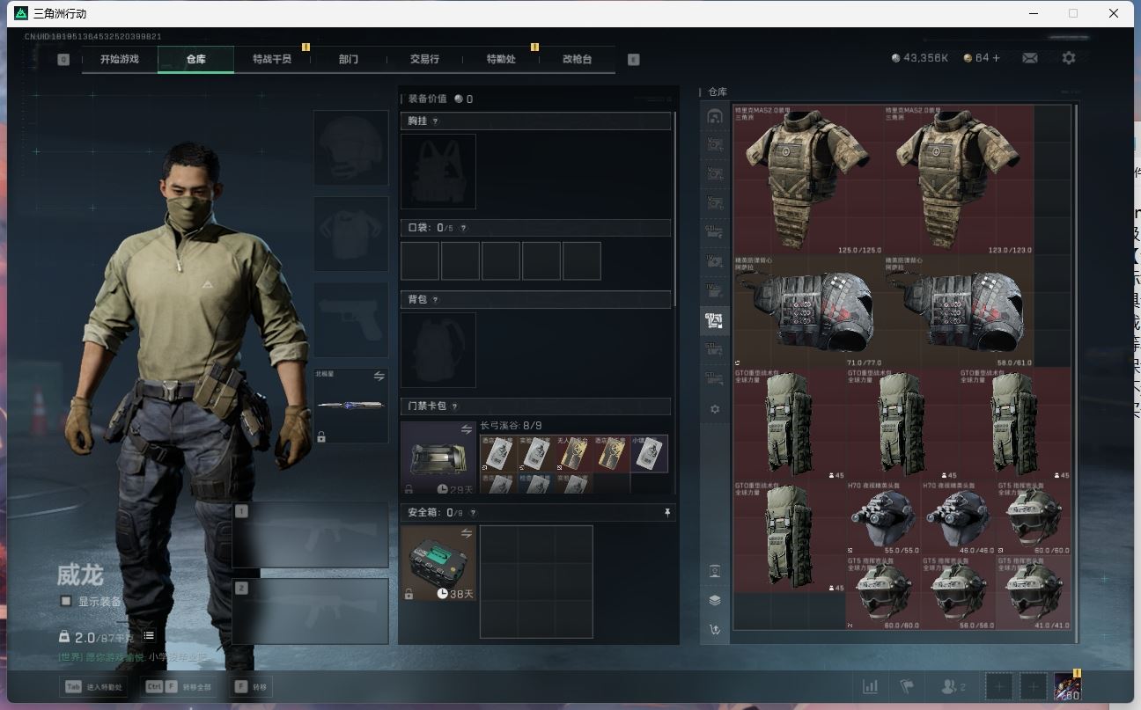
Task: Click the 转移全部 button
Action: 179,687
